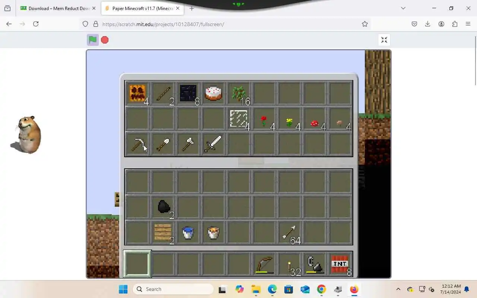Open Microsoft Store from taskbar

point(288,289)
